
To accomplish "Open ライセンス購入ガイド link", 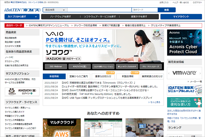I will (15, 112).
